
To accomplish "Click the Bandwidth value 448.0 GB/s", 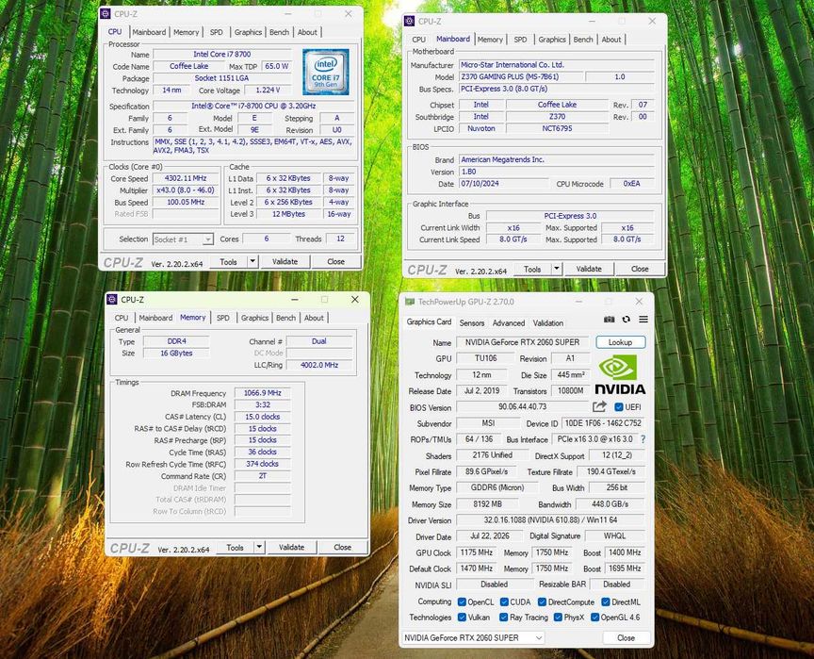I will (x=610, y=503).
